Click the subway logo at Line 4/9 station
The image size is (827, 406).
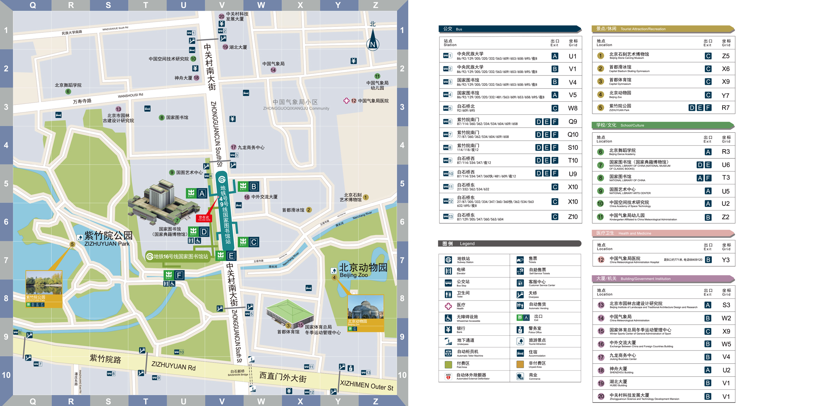[222, 179]
